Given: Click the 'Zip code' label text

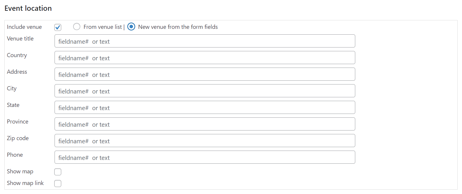Looking at the screenshot, I should [18, 138].
